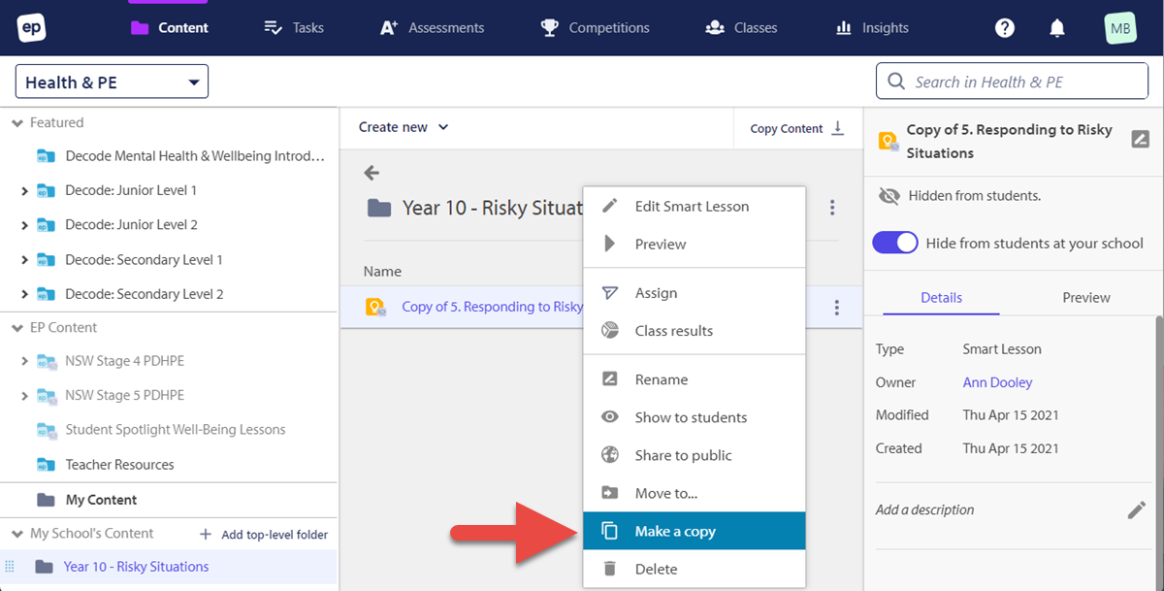This screenshot has width=1164, height=591.
Task: Click the rename pencil icon beside lesson title
Action: [x=1141, y=139]
